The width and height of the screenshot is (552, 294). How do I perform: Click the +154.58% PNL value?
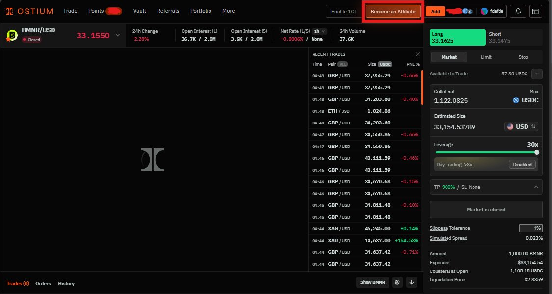coord(406,241)
